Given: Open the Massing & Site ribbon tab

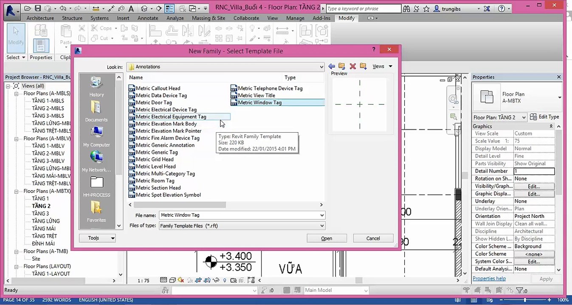Looking at the screenshot, I should click(x=209, y=18).
